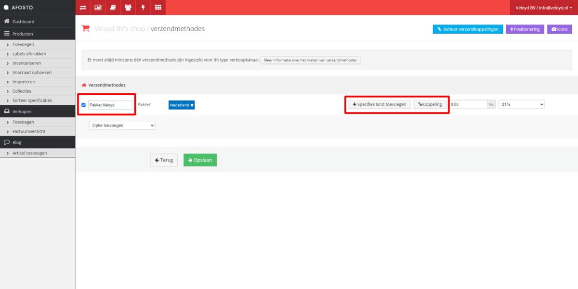
Task: Click the Inc price toggle label
Action: (x=491, y=104)
